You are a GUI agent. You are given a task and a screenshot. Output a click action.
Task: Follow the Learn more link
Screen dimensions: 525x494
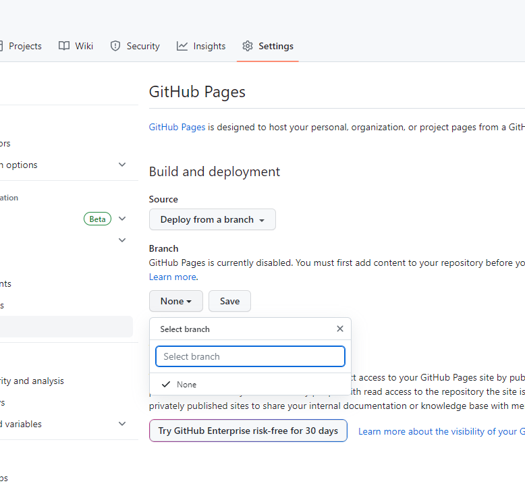coord(173,277)
